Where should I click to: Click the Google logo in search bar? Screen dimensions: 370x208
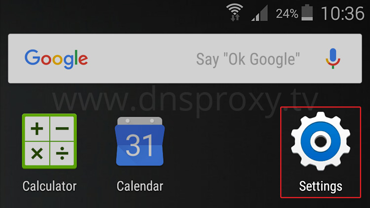tap(56, 59)
